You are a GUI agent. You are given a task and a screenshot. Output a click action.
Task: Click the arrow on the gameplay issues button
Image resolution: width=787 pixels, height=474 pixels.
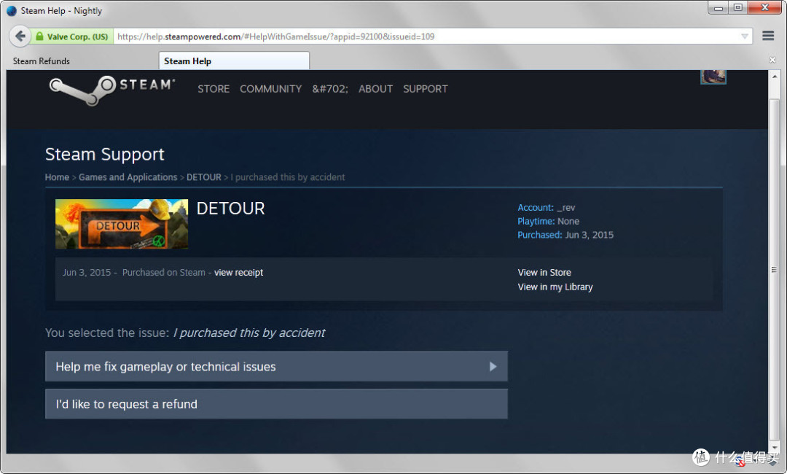[493, 367]
